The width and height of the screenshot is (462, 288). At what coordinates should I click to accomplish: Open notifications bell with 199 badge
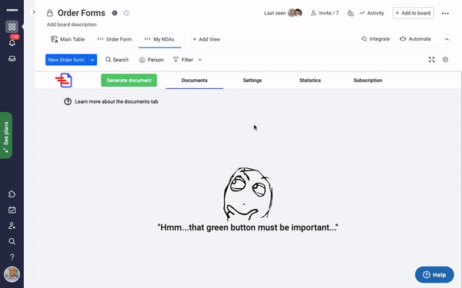[x=12, y=42]
